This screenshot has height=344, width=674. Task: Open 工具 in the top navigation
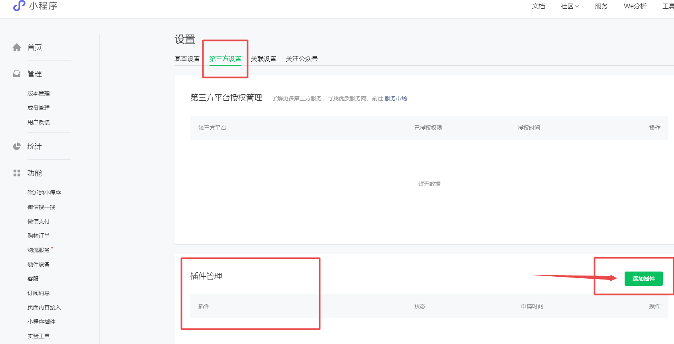(668, 6)
